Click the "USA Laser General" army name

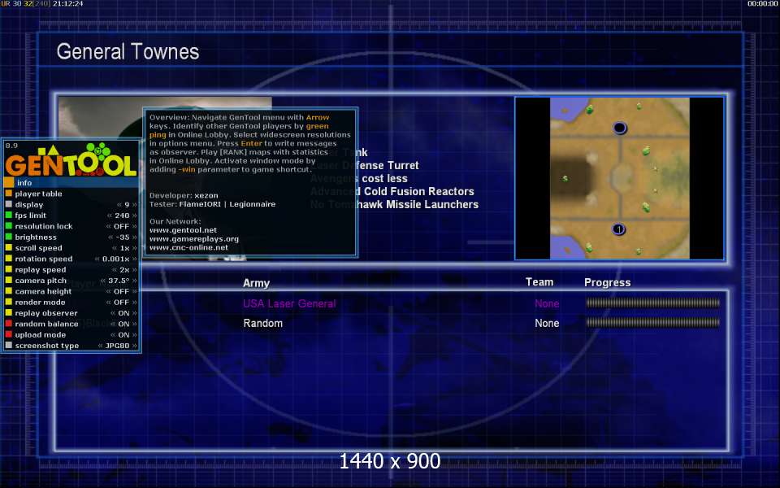tap(289, 303)
